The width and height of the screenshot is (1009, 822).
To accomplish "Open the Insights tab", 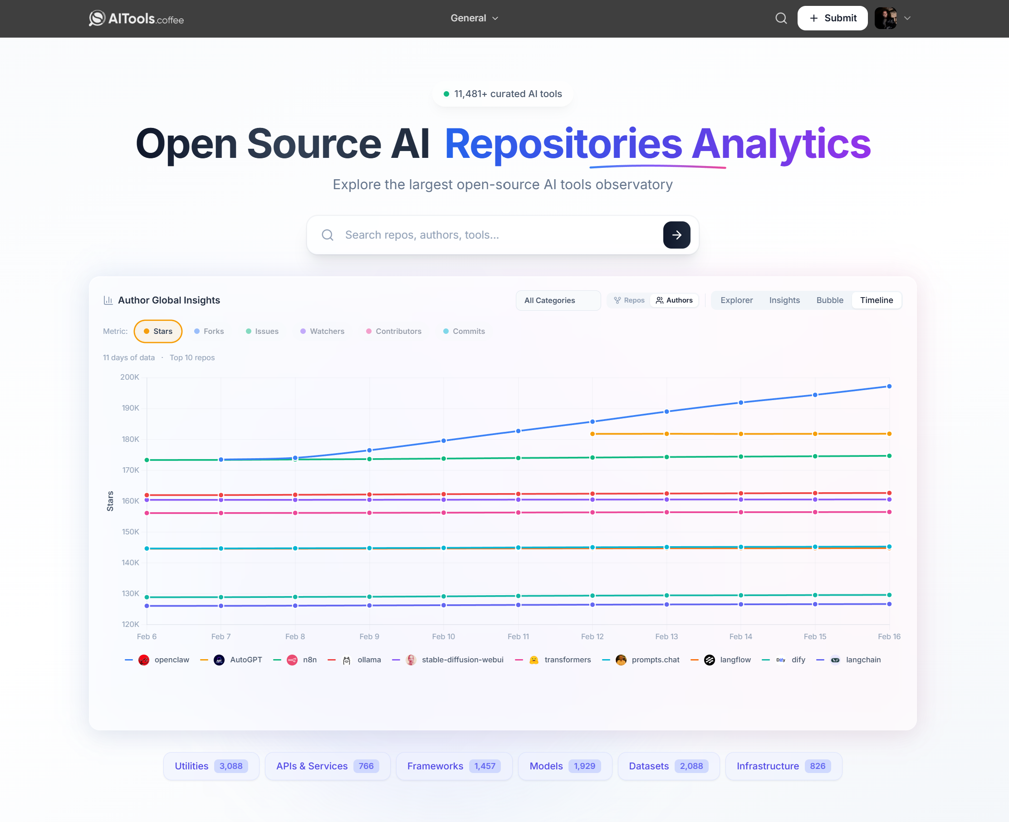I will 784,300.
